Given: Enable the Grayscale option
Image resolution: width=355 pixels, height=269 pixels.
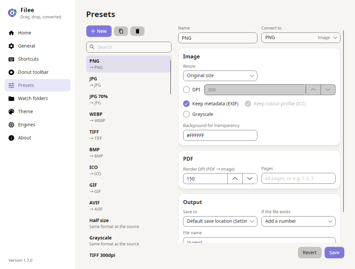Looking at the screenshot, I should click(x=186, y=114).
